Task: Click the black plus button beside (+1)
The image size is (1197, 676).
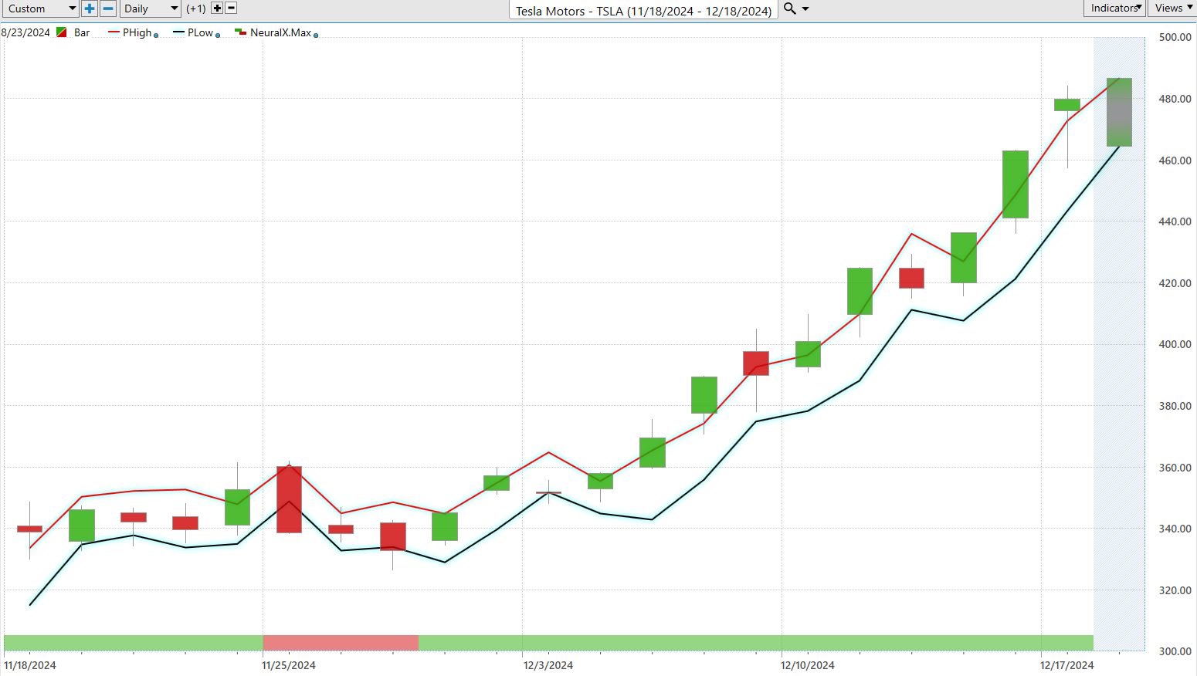Action: pos(217,8)
